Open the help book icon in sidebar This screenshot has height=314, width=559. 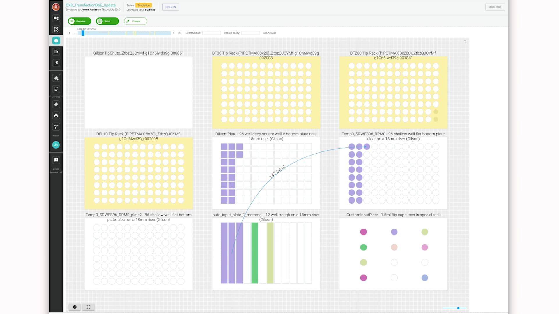[x=56, y=160]
